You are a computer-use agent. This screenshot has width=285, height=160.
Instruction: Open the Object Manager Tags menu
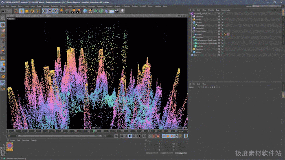pyautogui.click(x=217, y=10)
